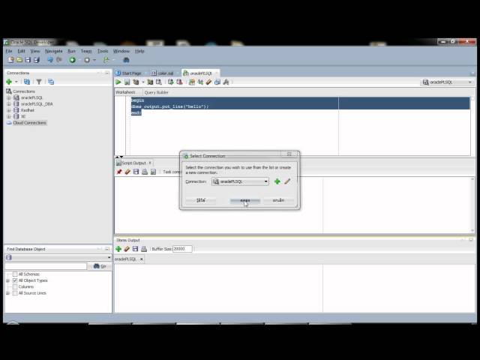Click the SQL History icon in worksheet toolbar
The image size is (480, 360).
pyautogui.click(x=217, y=82)
